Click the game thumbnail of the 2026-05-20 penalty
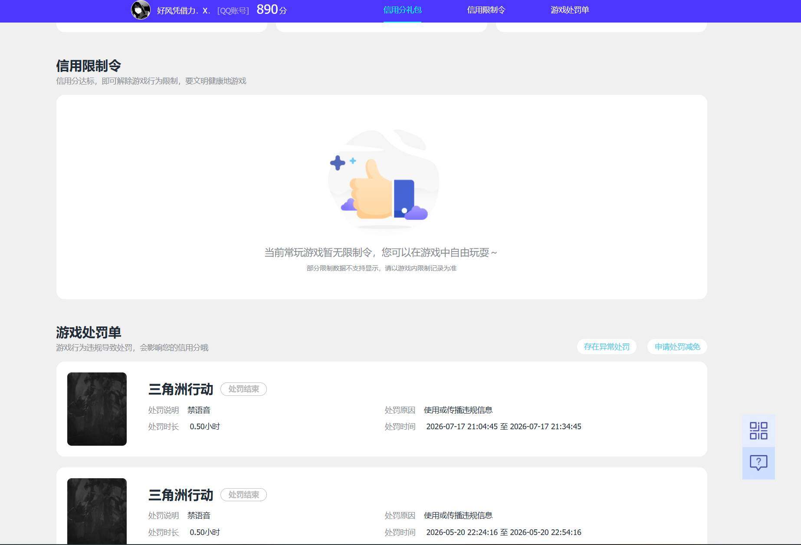 (97, 511)
